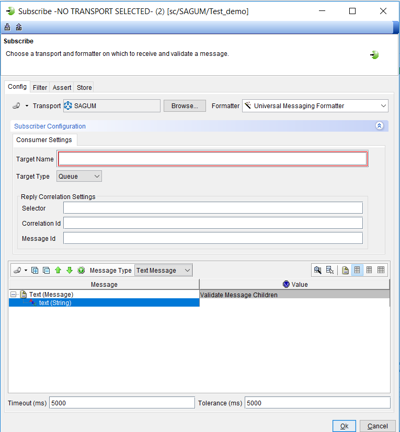The width and height of the screenshot is (400, 432).
Task: Switch to the Config tab
Action: [x=17, y=87]
